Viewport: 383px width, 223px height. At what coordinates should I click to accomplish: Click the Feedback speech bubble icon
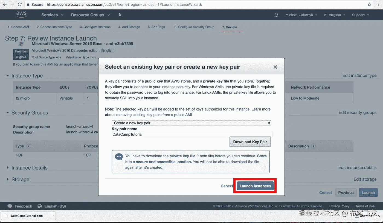[x=10, y=206]
